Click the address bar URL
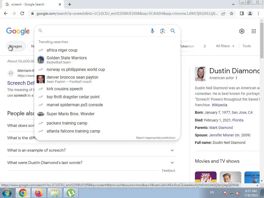 [x=127, y=13]
